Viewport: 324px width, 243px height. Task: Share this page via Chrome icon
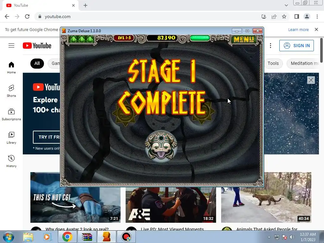pyautogui.click(x=274, y=16)
